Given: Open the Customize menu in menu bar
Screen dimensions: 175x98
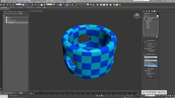Looking at the screenshot, I should pyautogui.click(x=61, y=2).
